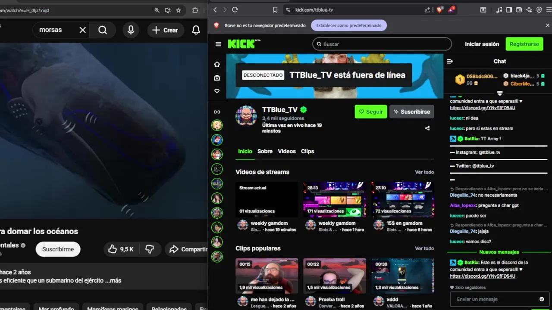Open Brave playlist music note icon
The width and height of the screenshot is (552, 310).
click(499, 10)
